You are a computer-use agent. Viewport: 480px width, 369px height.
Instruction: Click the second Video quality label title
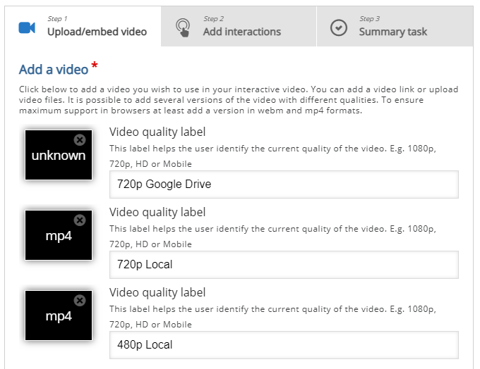[157, 212]
